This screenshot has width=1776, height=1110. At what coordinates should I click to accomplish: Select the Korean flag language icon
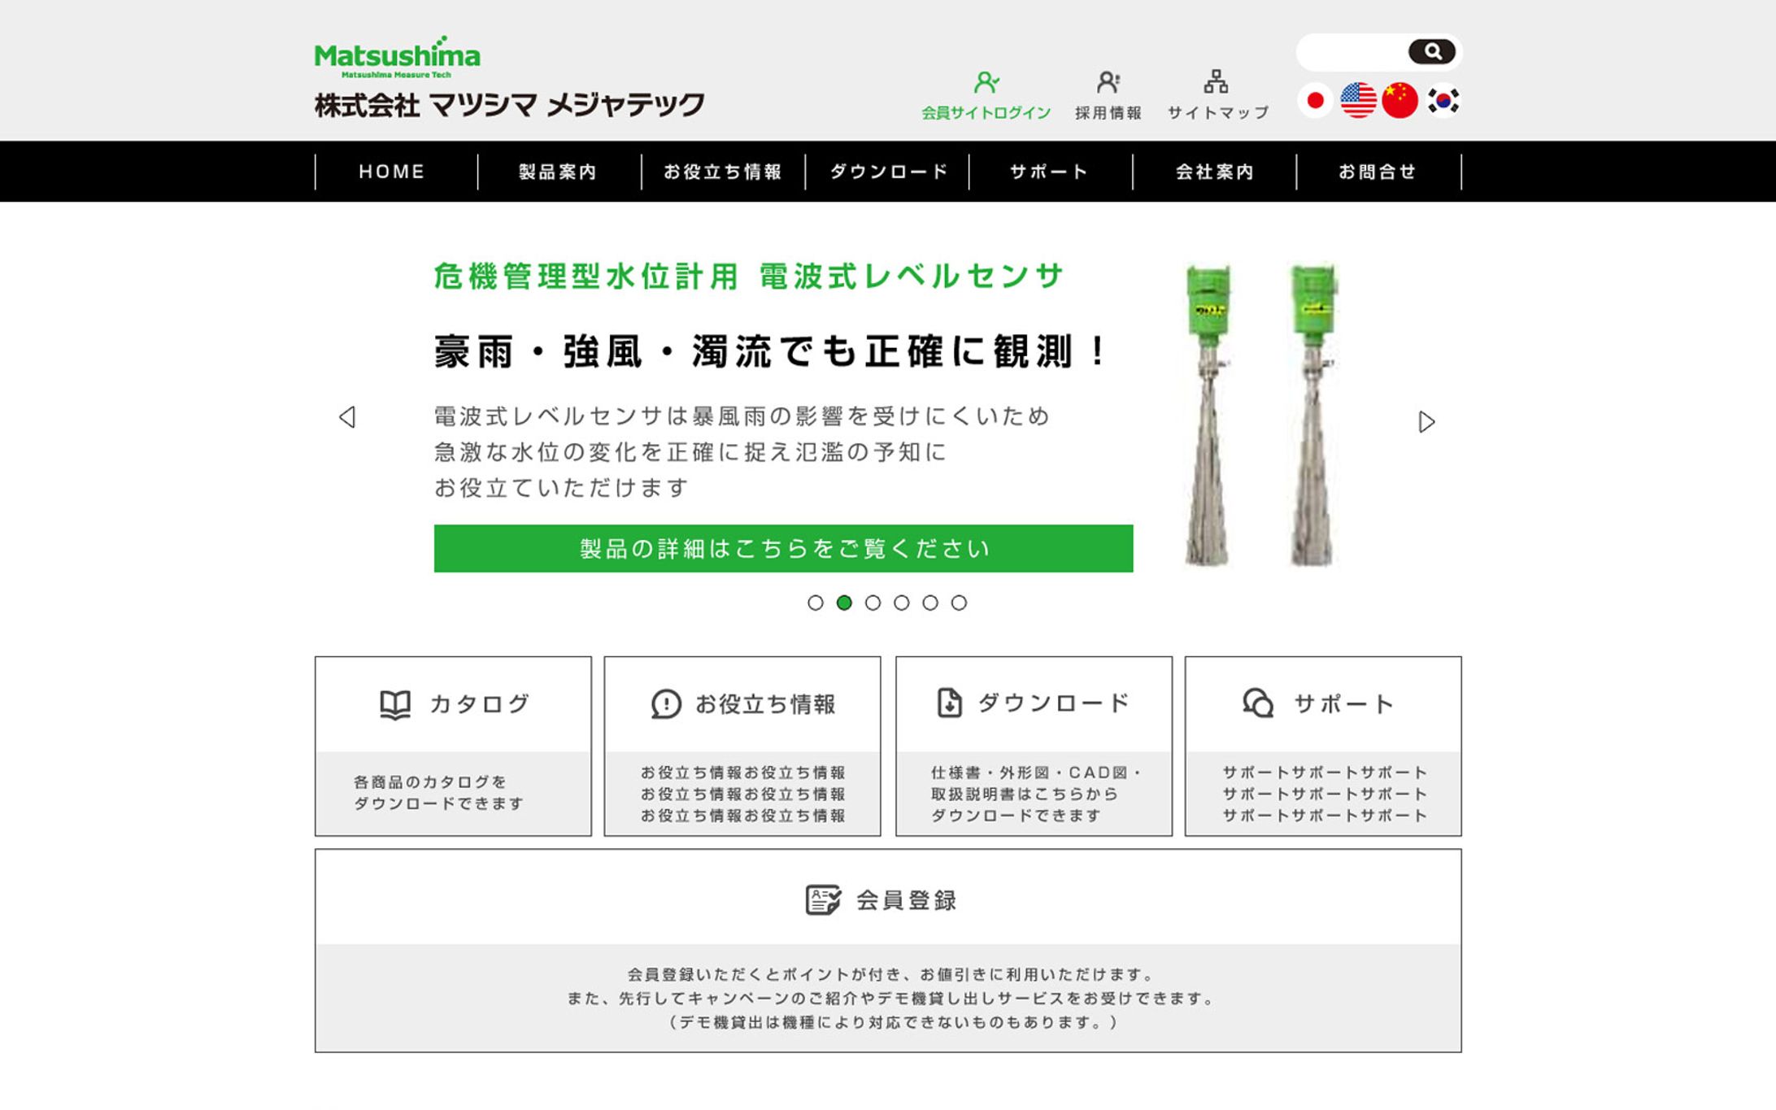pyautogui.click(x=1443, y=101)
